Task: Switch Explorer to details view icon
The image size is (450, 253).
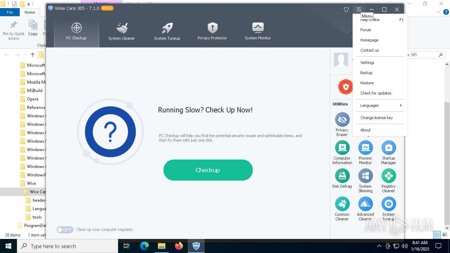Action: coord(437,235)
